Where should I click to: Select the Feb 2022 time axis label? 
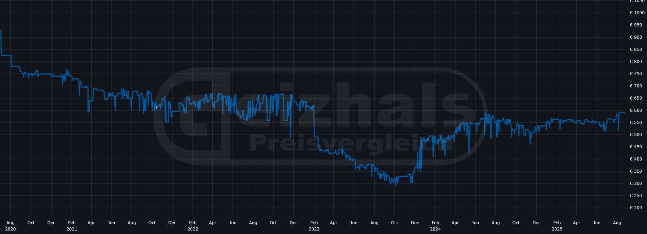pyautogui.click(x=193, y=226)
